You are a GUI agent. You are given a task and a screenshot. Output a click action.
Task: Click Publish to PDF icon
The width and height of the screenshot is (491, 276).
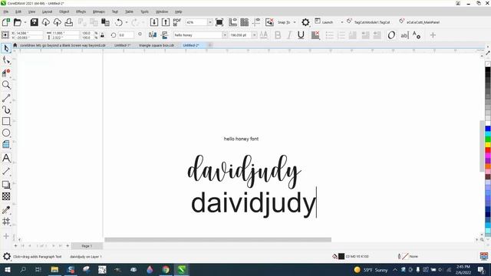tap(177, 22)
